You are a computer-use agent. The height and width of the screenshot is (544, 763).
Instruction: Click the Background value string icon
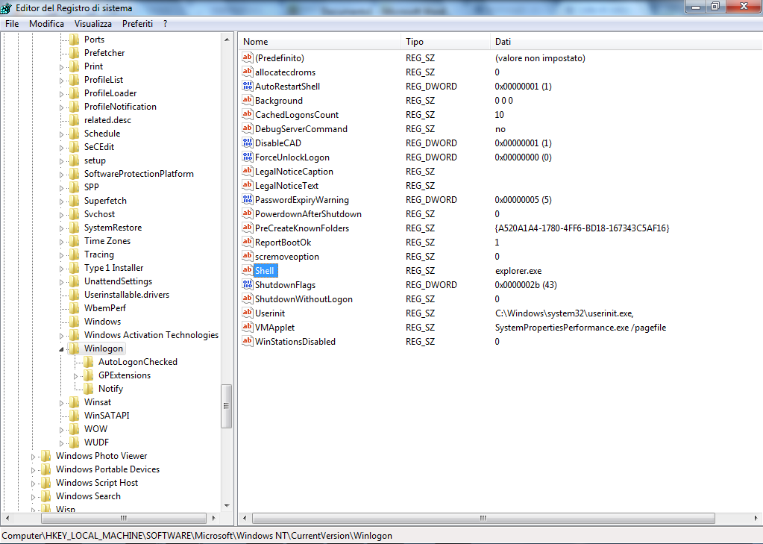247,100
